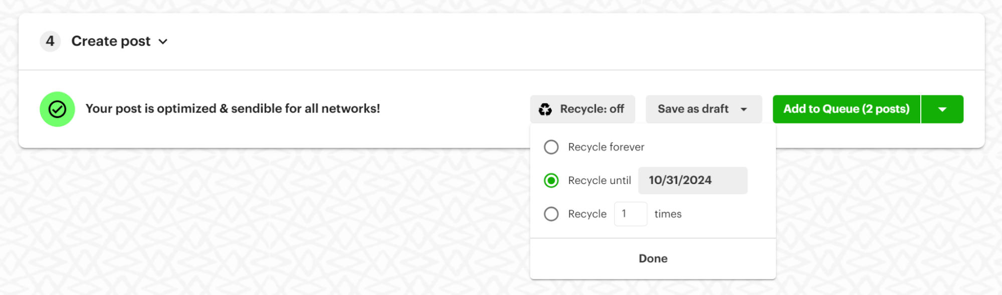The height and width of the screenshot is (295, 1002).
Task: Open the Add to Queue options arrow
Action: (942, 109)
